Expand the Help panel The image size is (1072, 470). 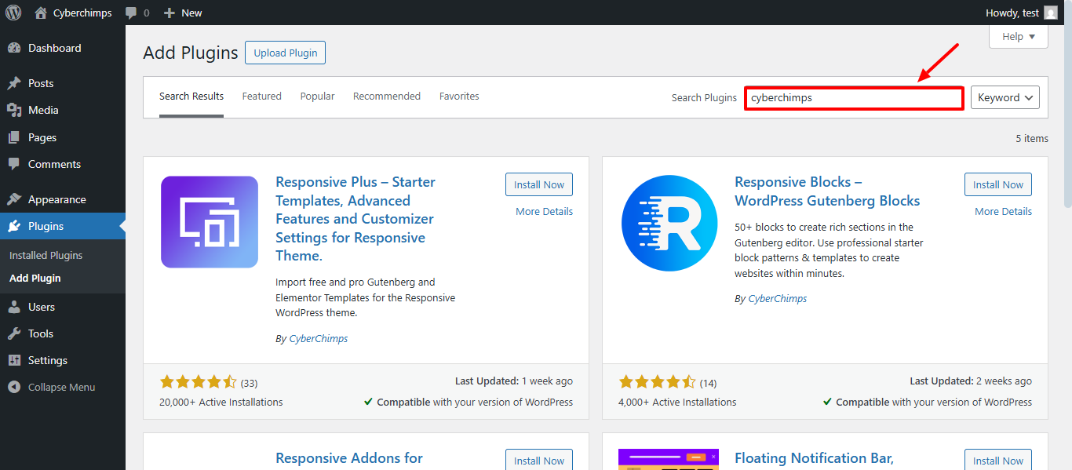click(x=1019, y=36)
